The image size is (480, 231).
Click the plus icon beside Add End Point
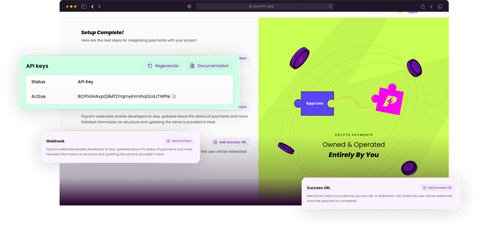point(168,141)
